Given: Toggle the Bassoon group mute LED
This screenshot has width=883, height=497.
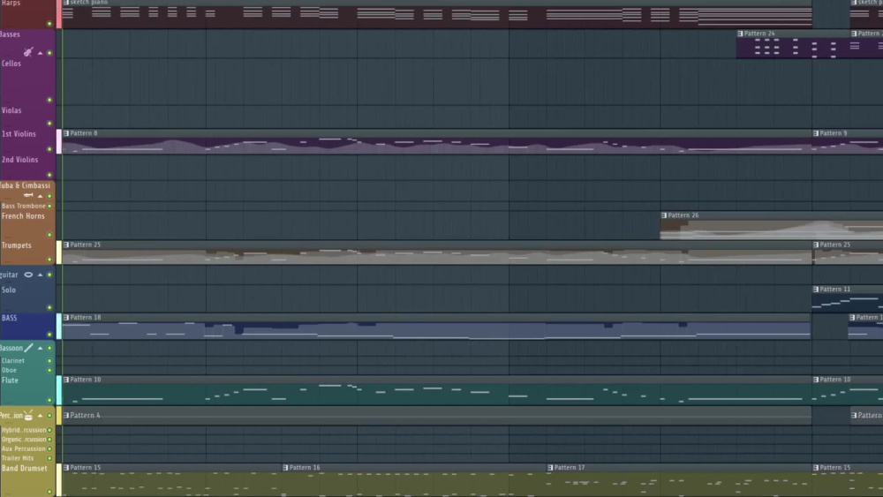Looking at the screenshot, I should [49, 348].
